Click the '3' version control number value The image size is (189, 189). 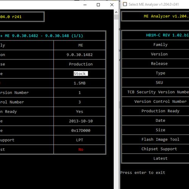click(x=79, y=102)
